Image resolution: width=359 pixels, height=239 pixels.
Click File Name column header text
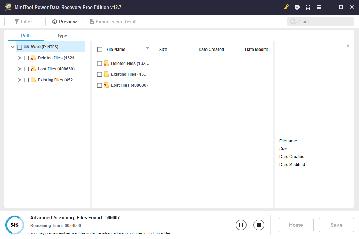[x=116, y=50]
